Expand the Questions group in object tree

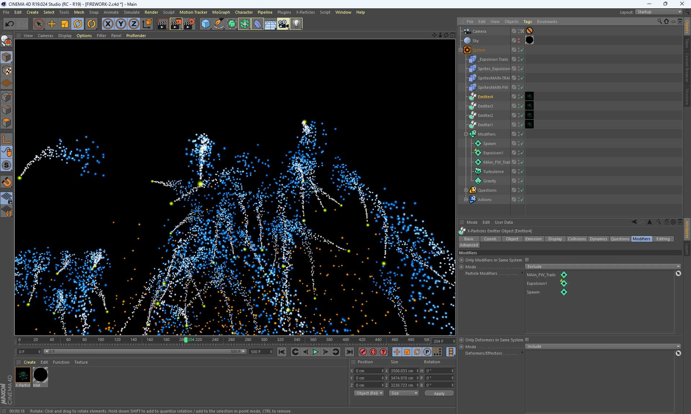tap(466, 190)
